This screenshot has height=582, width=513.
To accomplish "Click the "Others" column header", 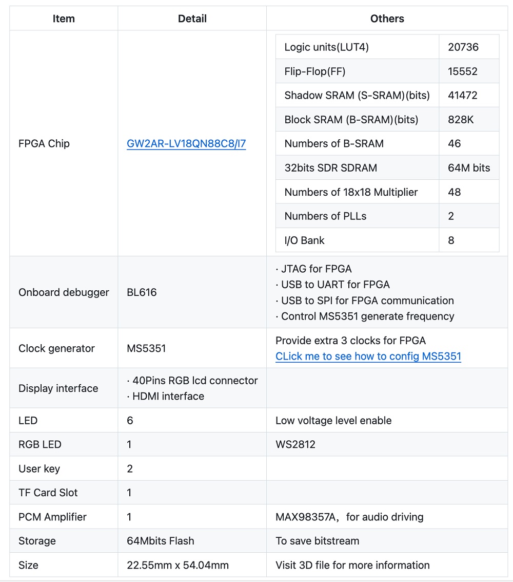I will pyautogui.click(x=387, y=19).
